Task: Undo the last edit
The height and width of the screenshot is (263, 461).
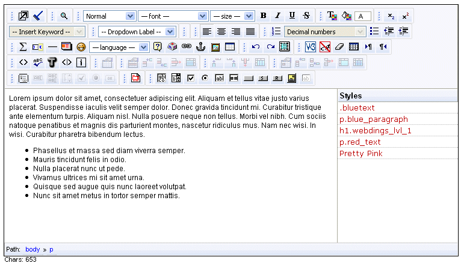Action: pyautogui.click(x=256, y=47)
